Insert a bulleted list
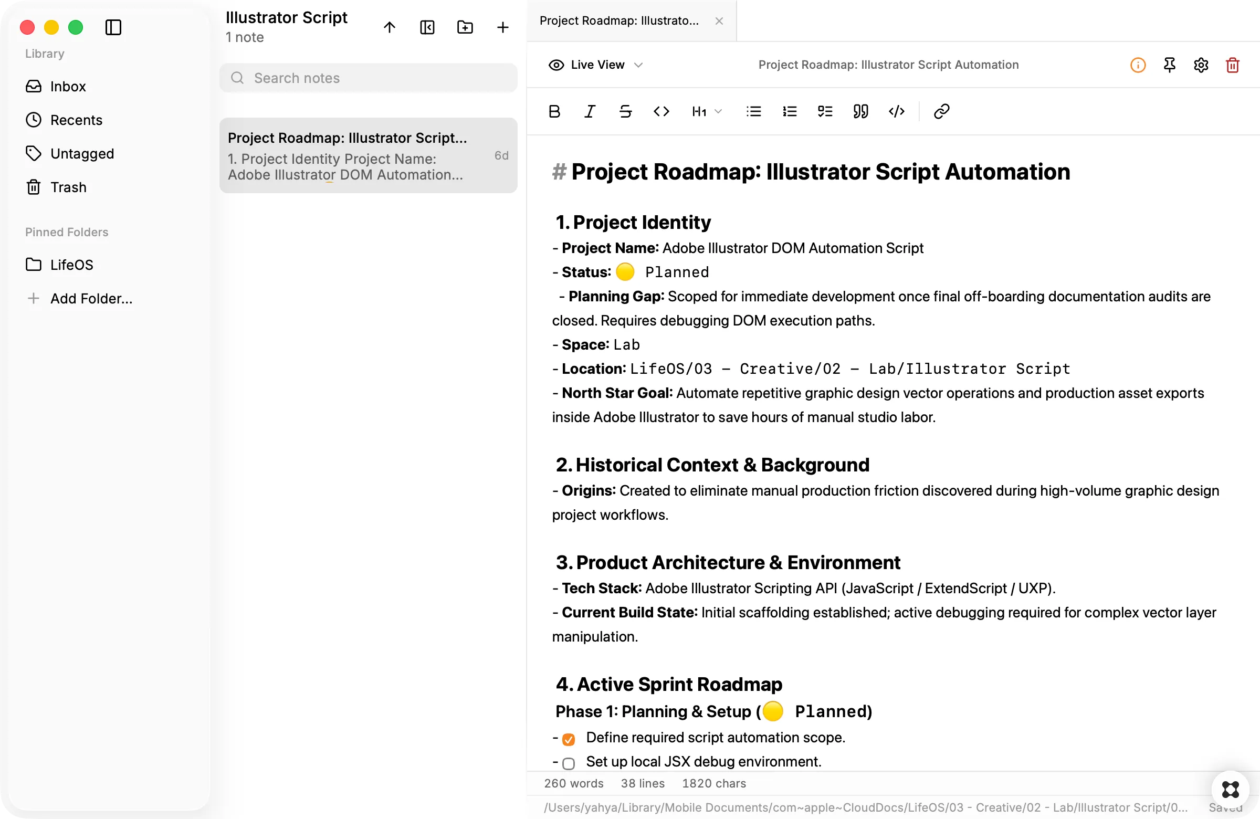1260x819 pixels. pos(754,111)
